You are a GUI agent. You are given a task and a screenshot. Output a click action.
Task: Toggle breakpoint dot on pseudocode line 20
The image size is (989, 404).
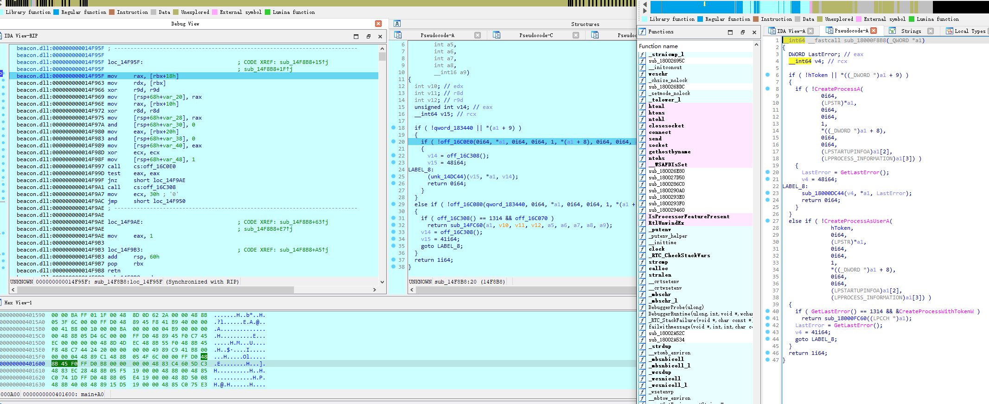coord(393,141)
